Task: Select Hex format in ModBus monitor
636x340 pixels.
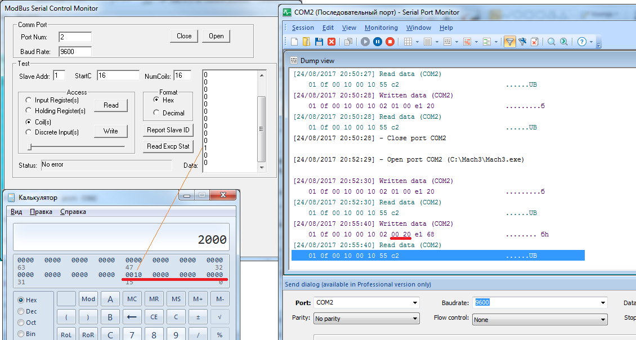Action: (156, 100)
